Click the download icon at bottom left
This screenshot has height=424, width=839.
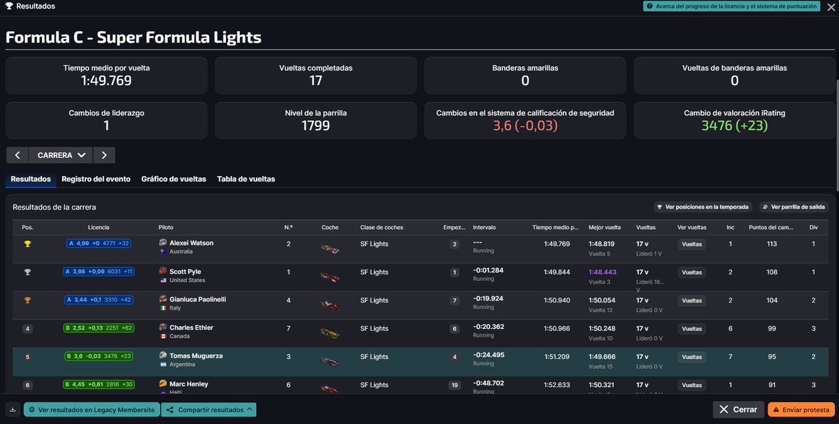click(13, 409)
